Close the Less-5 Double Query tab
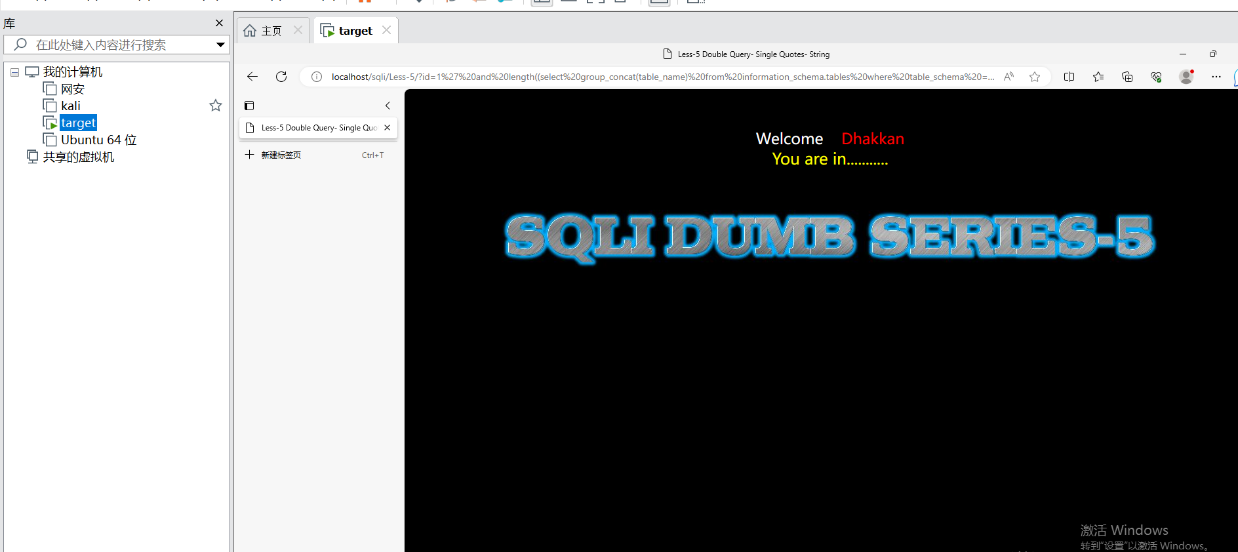This screenshot has height=552, width=1238. (x=387, y=128)
